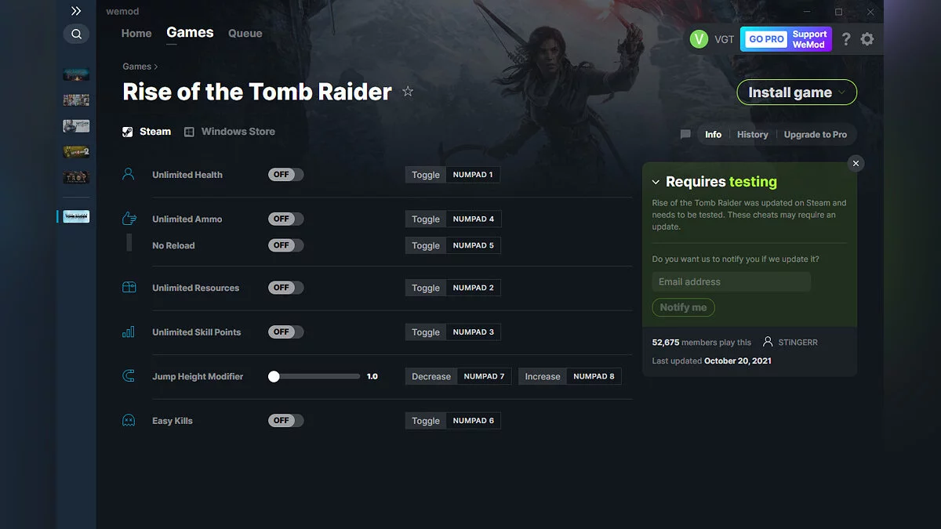
Task: Switch to the History tab
Action: 752,134
